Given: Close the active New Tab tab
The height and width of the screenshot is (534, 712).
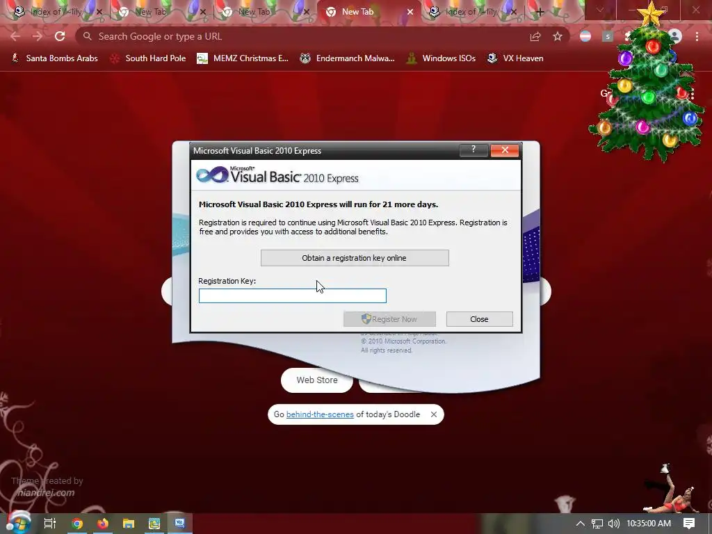Looking at the screenshot, I should point(410,12).
